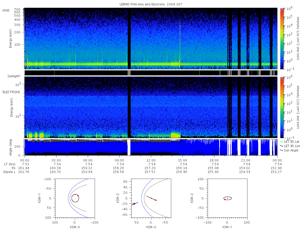Click the electrons intensity color bar
Image resolution: width=308 pixels, height=231 pixels.
[282, 107]
